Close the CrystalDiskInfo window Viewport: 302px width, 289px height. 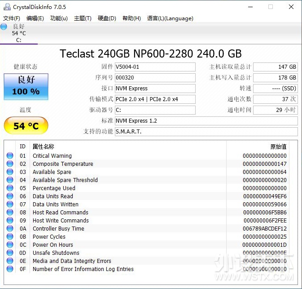click(x=291, y=7)
